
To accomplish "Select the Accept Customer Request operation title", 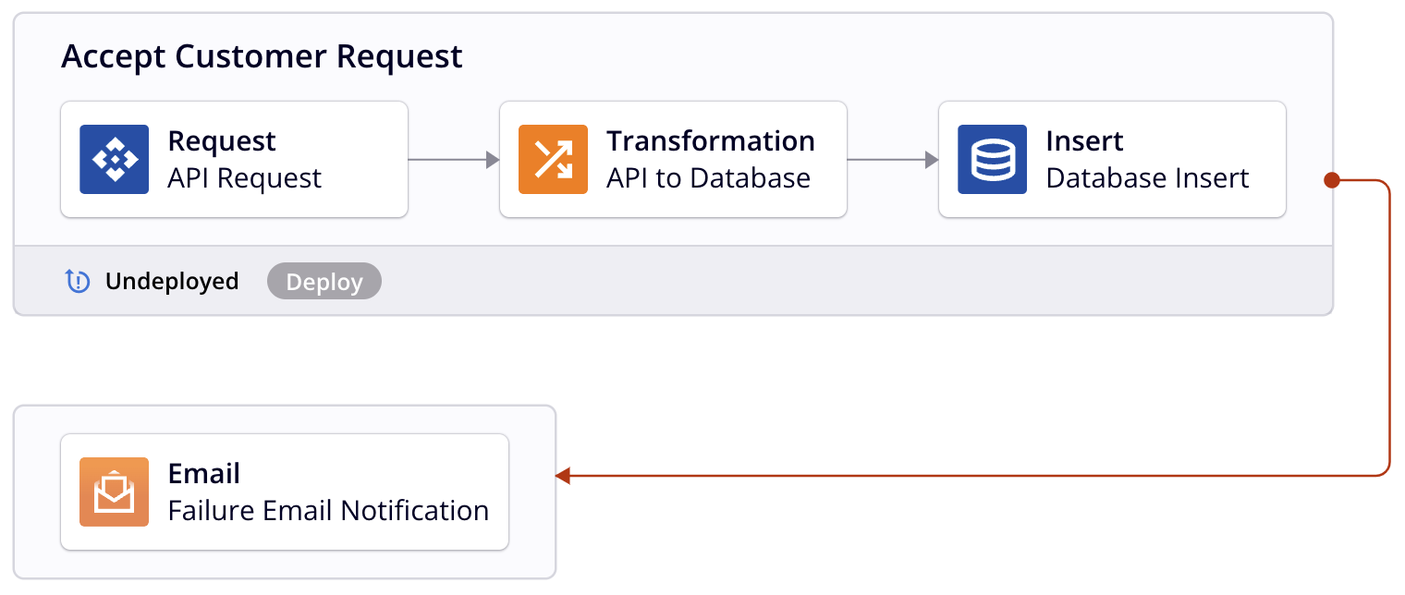I will tap(262, 56).
